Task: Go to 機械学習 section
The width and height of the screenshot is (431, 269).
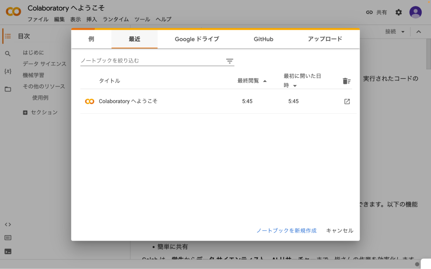Action: [x=33, y=75]
